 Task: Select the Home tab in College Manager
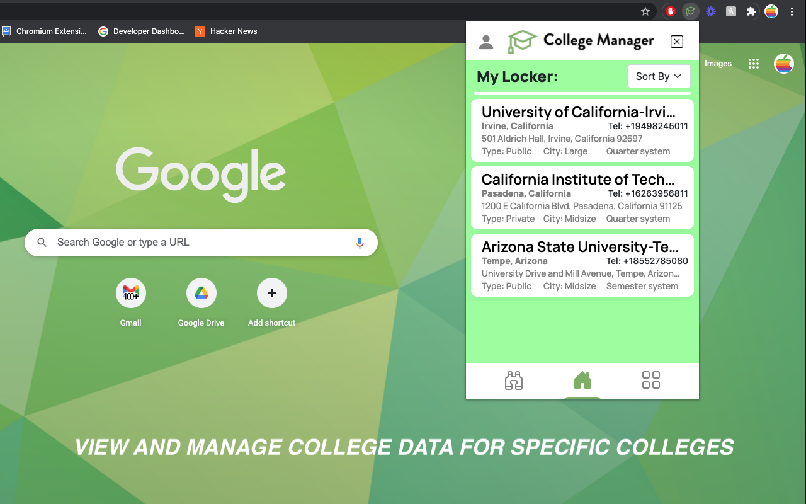(582, 380)
